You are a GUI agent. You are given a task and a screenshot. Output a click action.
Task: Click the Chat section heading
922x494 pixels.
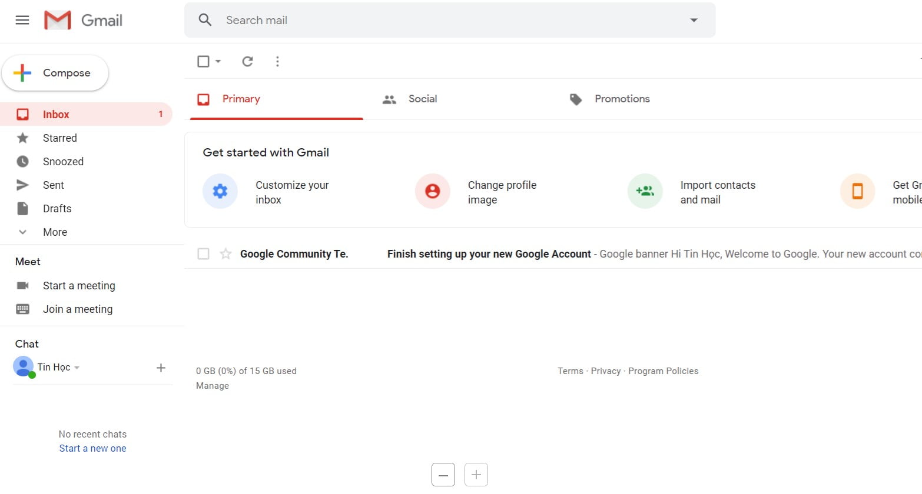26,344
